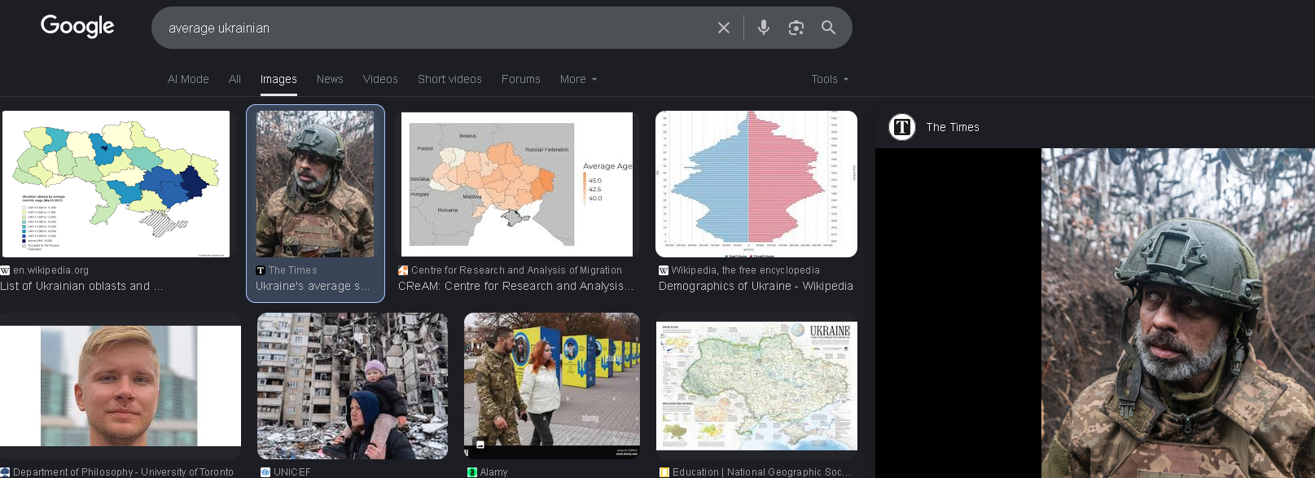1315x478 pixels.
Task: Open the Short videos tab
Action: (x=449, y=79)
